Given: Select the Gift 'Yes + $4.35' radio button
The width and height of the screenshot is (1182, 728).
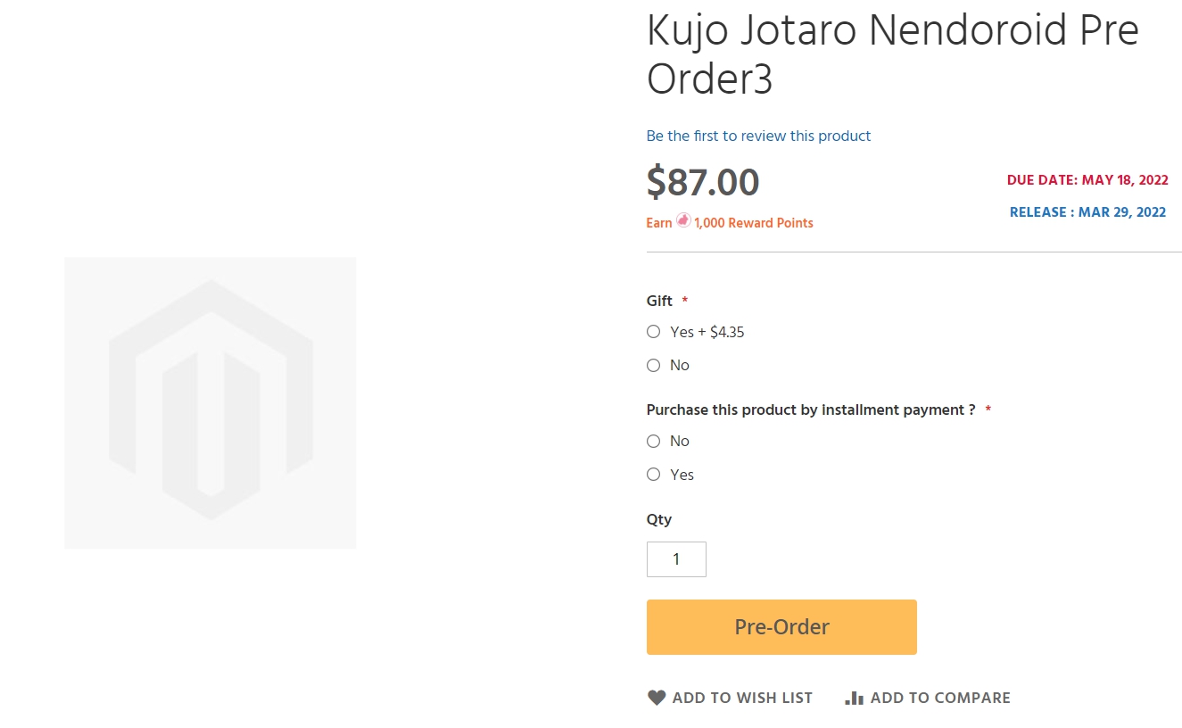Looking at the screenshot, I should [653, 332].
